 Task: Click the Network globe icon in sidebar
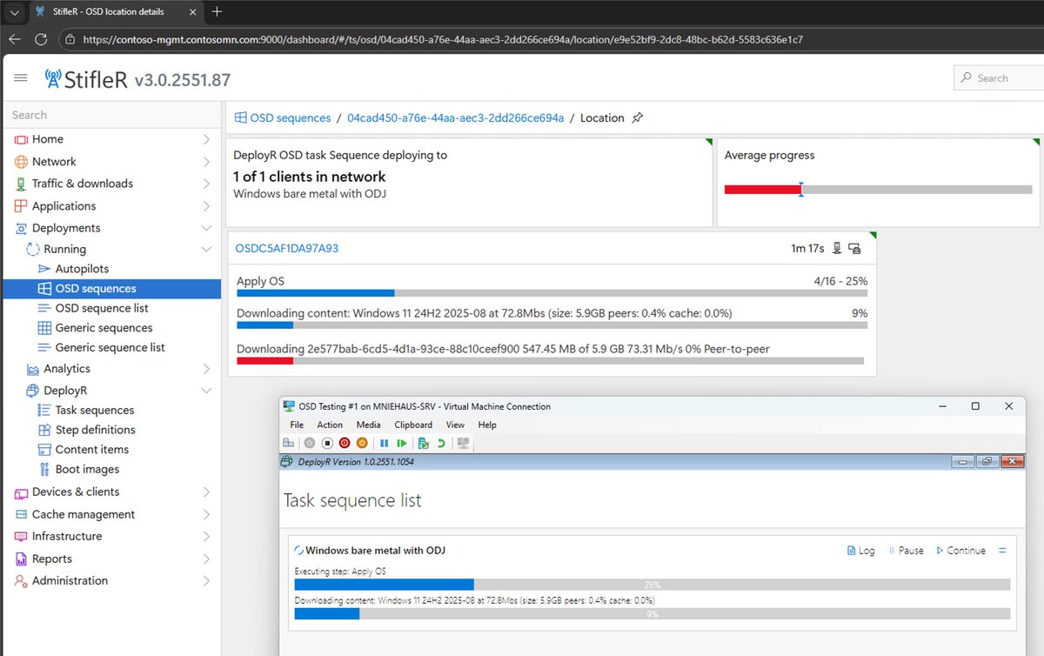pyautogui.click(x=21, y=162)
